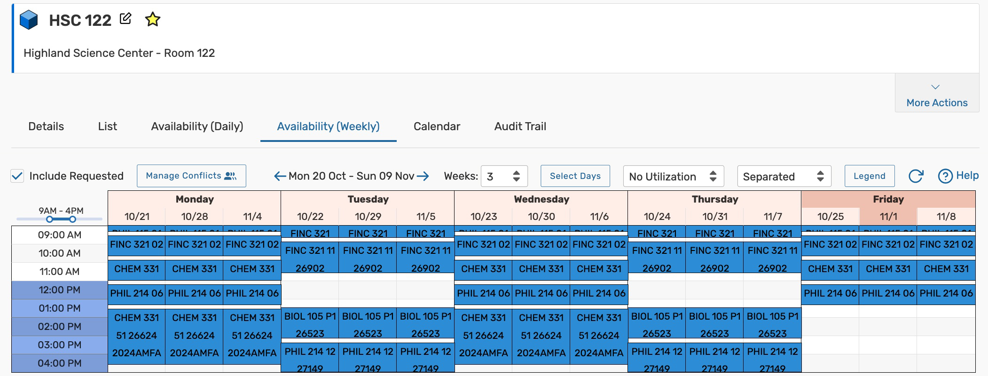Switch to the Details tab

pyautogui.click(x=46, y=126)
